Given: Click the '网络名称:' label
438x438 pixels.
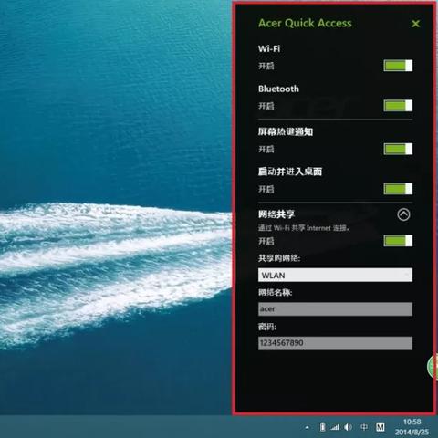Looking at the screenshot, I should click(x=275, y=292).
